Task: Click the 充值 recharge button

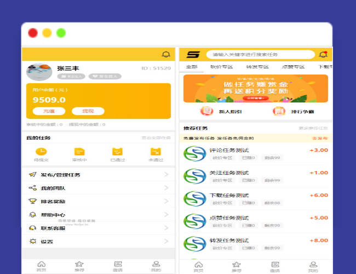Action: coord(49,111)
